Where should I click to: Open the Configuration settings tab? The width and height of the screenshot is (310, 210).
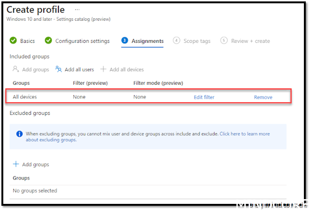[x=82, y=41]
